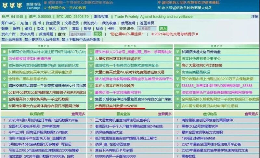This screenshot has width=260, height=158.
Task: Click 查看更多 in 服务业务 section
Action: tap(165, 114)
